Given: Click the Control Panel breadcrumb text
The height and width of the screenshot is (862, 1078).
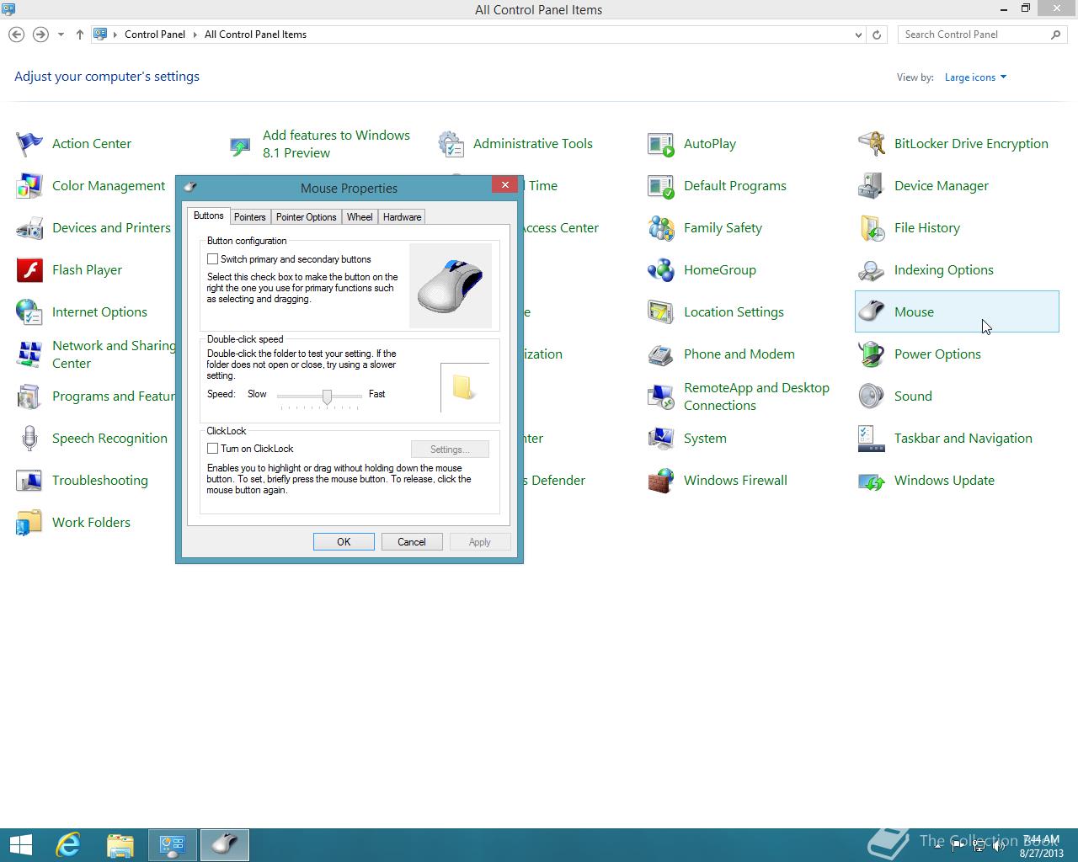Looking at the screenshot, I should coord(155,35).
